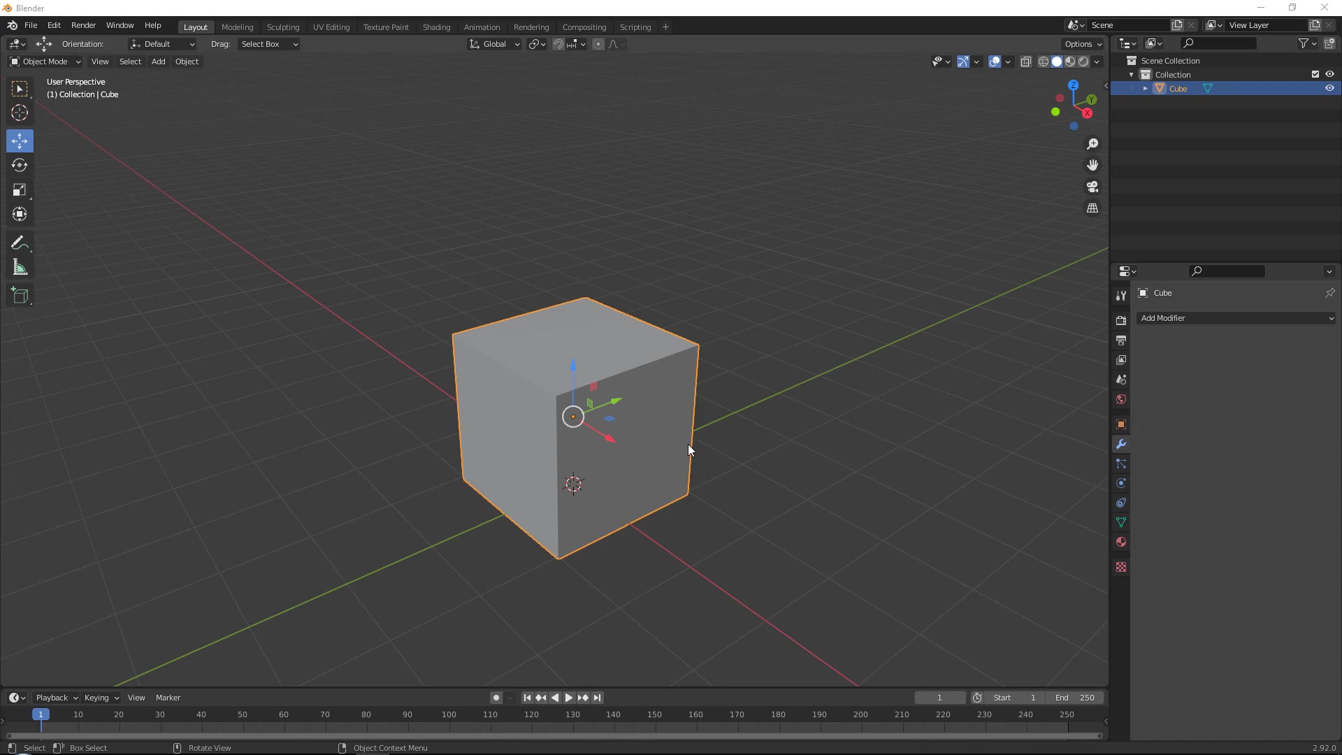Click New Collection icon in outliner header

tap(1329, 43)
